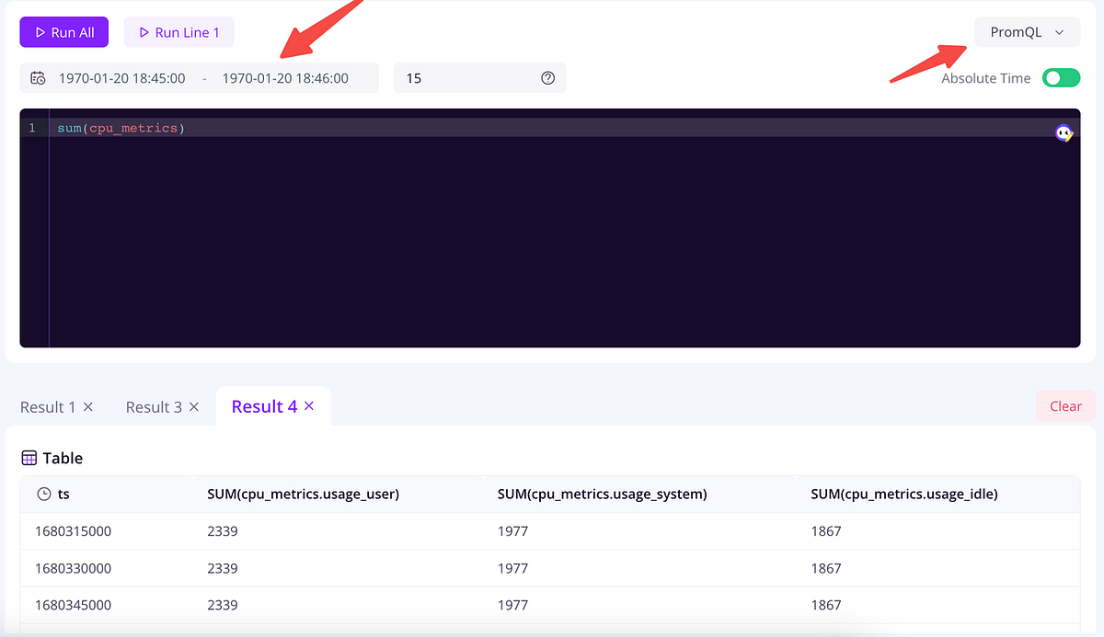Click the Table view icon above the results

tap(29, 458)
